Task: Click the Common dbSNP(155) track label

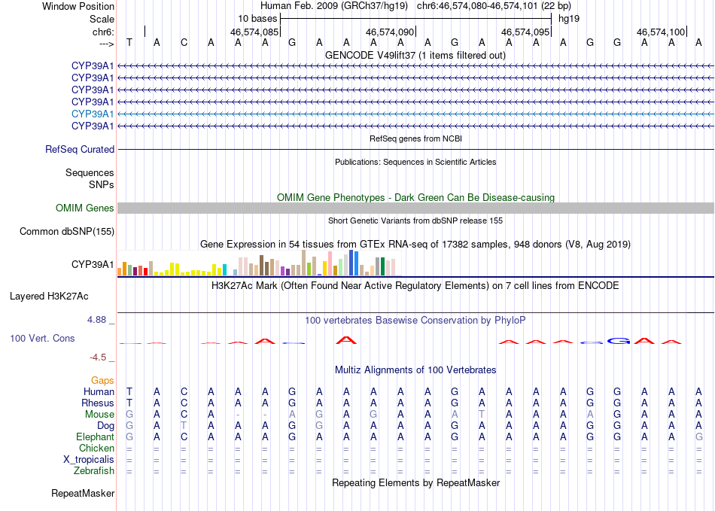Action: point(67,231)
